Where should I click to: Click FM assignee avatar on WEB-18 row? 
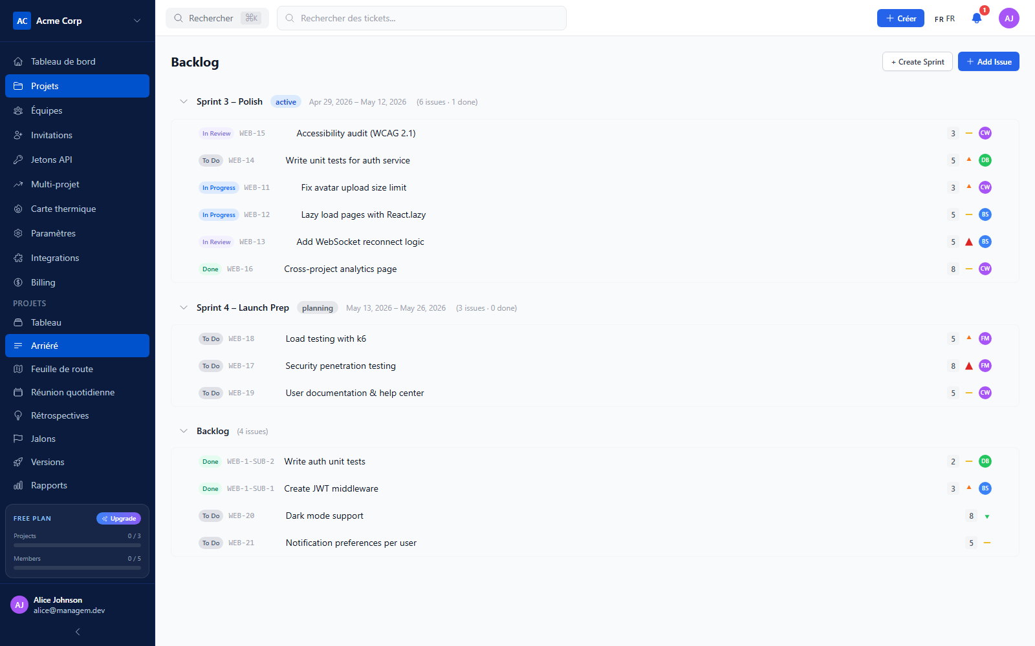tap(985, 339)
